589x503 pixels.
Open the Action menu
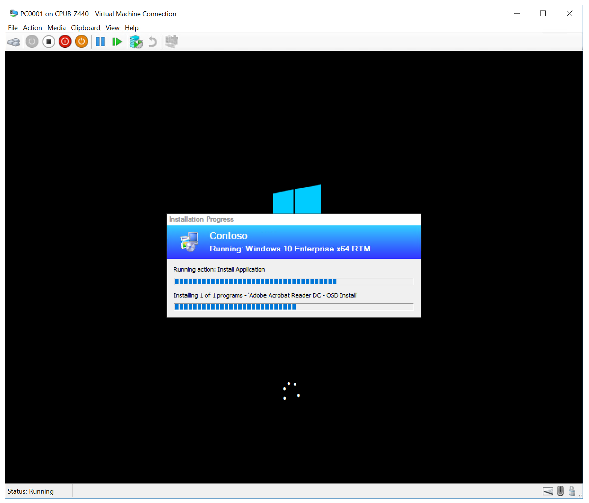(32, 27)
